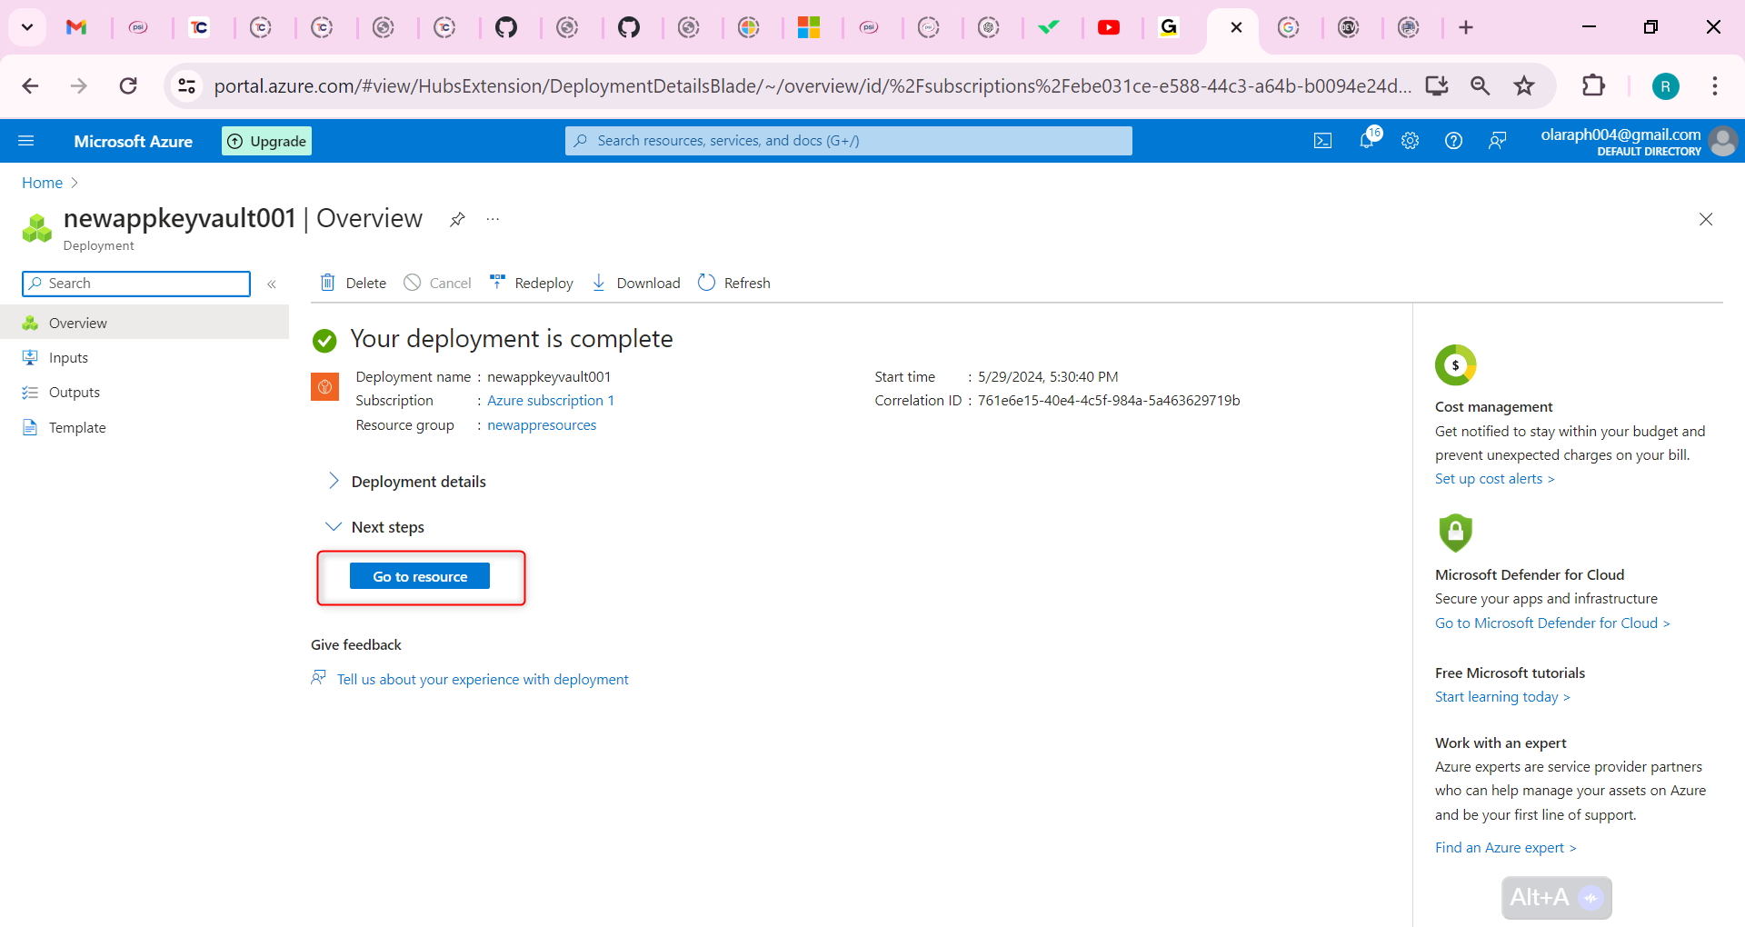Delete the deployment
Screen dimensions: 1745x927
click(354, 283)
